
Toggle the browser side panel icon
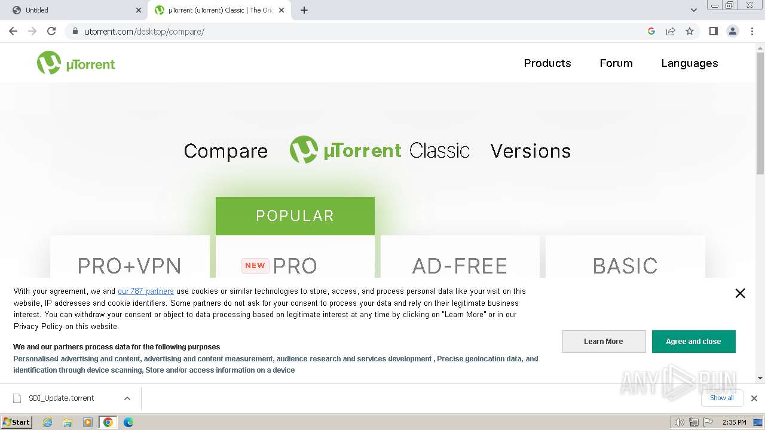pos(713,31)
